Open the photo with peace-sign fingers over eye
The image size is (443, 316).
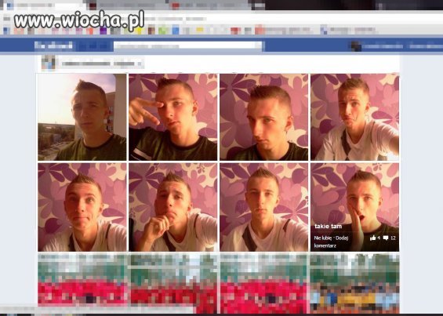point(173,118)
